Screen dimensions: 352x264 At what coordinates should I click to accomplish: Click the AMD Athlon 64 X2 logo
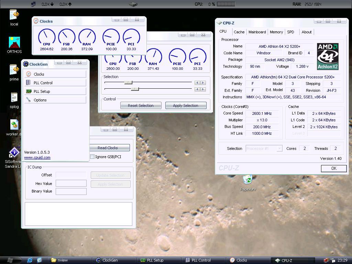tap(328, 57)
